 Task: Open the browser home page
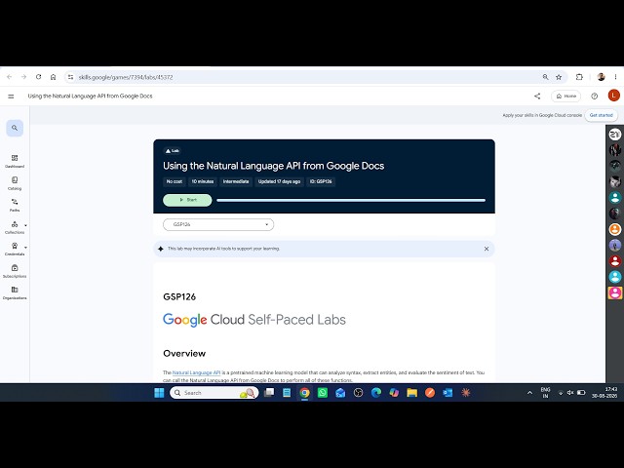coord(53,77)
